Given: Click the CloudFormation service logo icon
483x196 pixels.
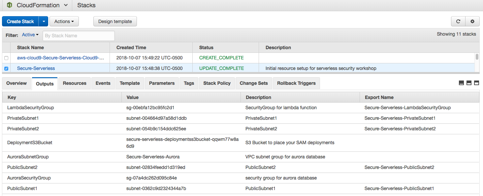Looking at the screenshot, I should 10,5.
